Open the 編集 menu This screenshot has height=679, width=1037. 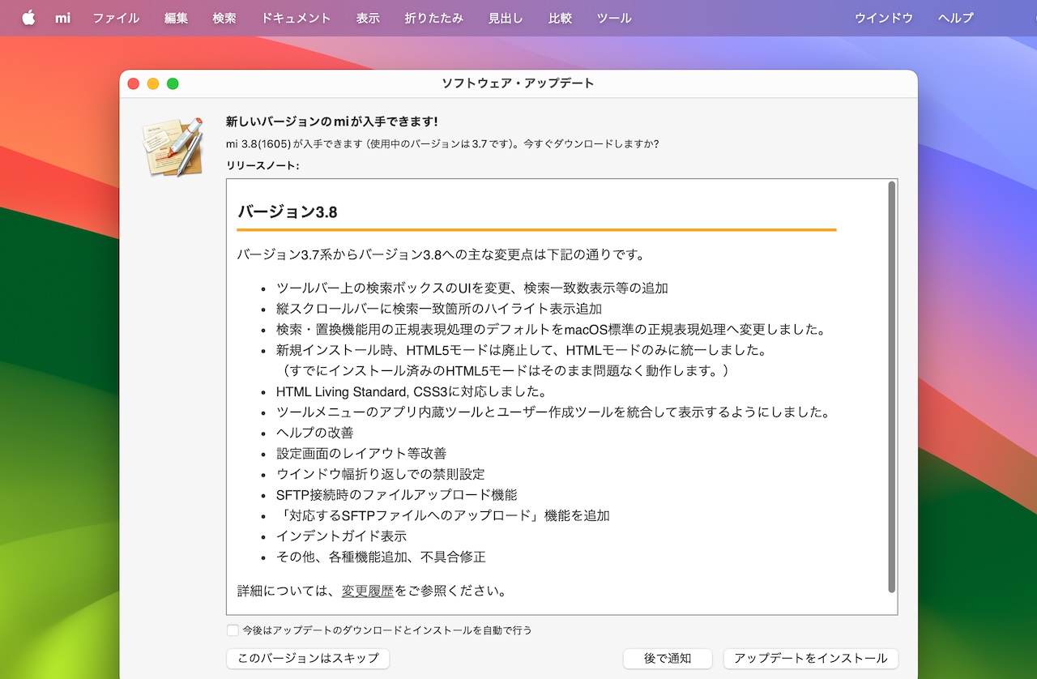tap(177, 18)
